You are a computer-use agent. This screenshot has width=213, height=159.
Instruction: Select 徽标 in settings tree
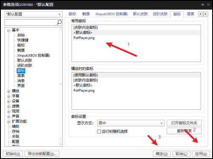tap(21, 70)
